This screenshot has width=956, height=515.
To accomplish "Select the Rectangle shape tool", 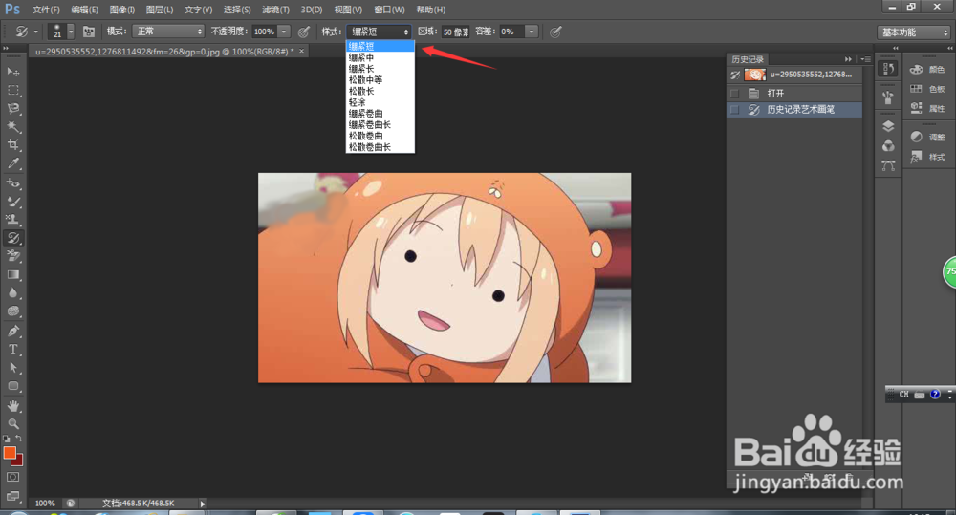I will (x=12, y=386).
